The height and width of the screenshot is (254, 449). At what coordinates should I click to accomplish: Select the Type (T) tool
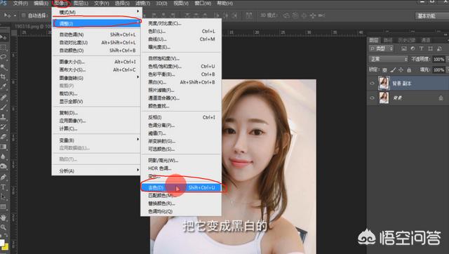pyautogui.click(x=3, y=187)
